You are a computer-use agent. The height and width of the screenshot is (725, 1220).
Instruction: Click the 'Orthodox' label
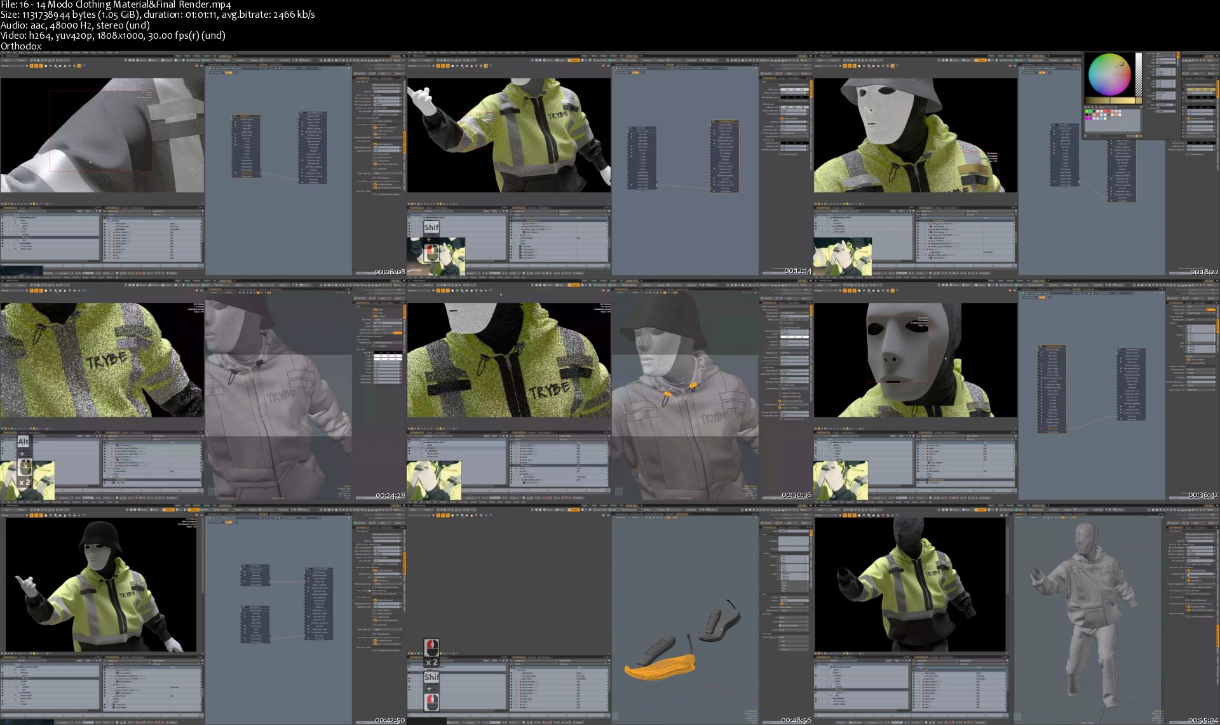pyautogui.click(x=21, y=46)
